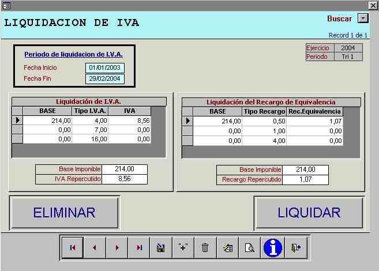The image size is (379, 271).
Task: Close the window with the X button
Action: point(373,6)
